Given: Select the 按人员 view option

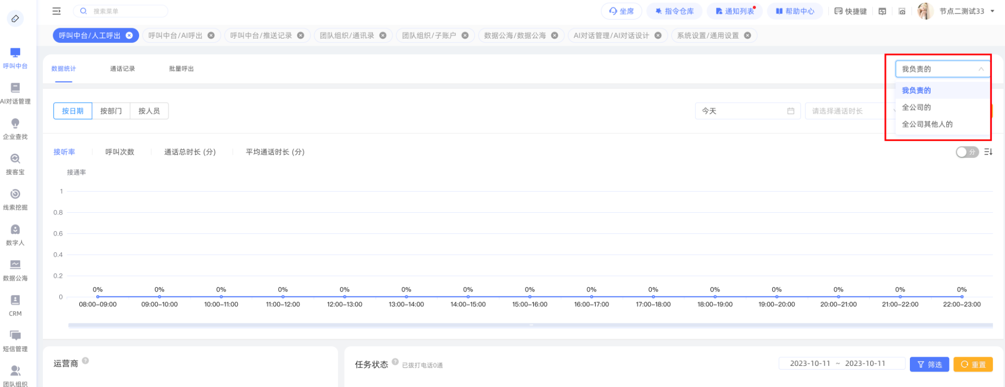Looking at the screenshot, I should point(149,111).
